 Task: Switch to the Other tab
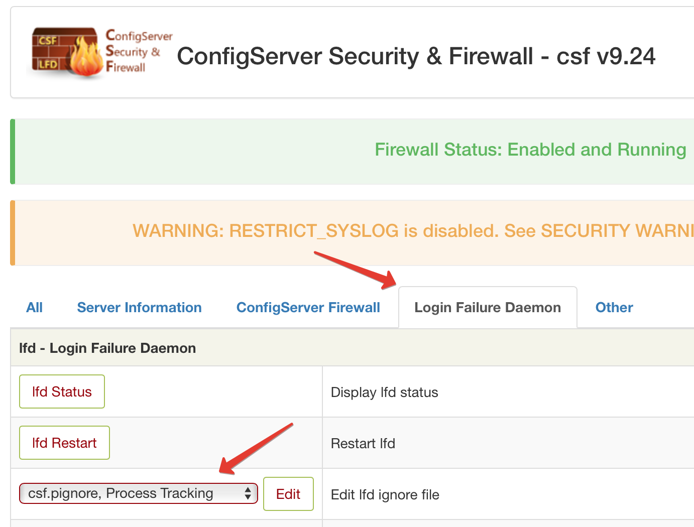pyautogui.click(x=614, y=308)
